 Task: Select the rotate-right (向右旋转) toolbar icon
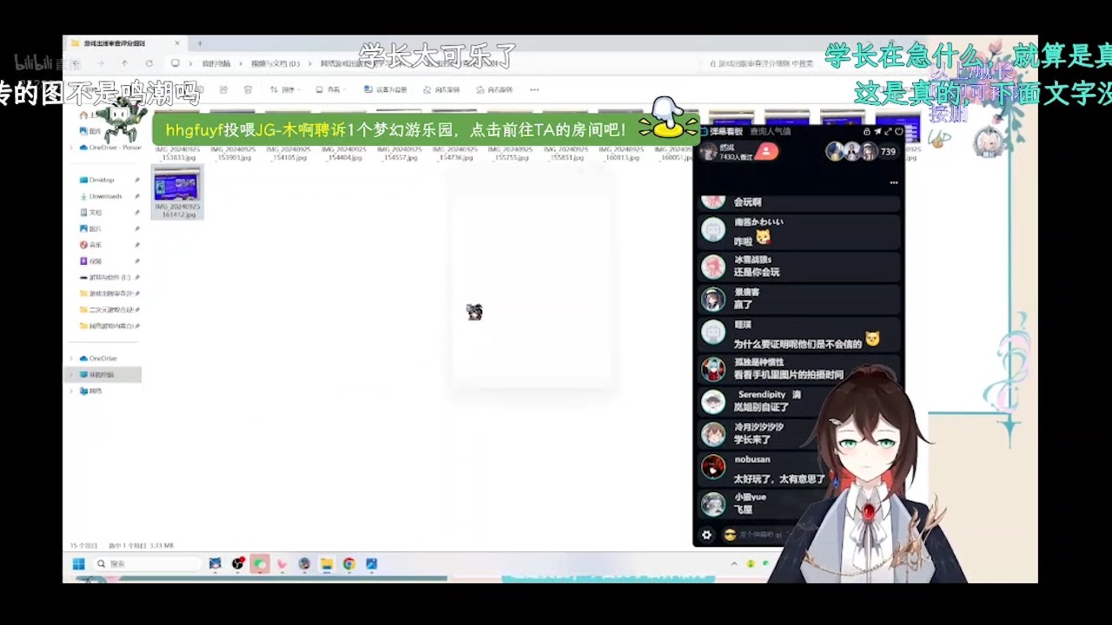[x=479, y=89]
